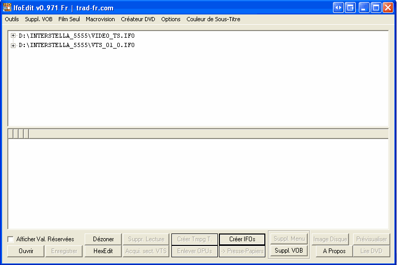
Task: Enable the Afficher Val. Réservées checkbox
Action: tap(11, 239)
